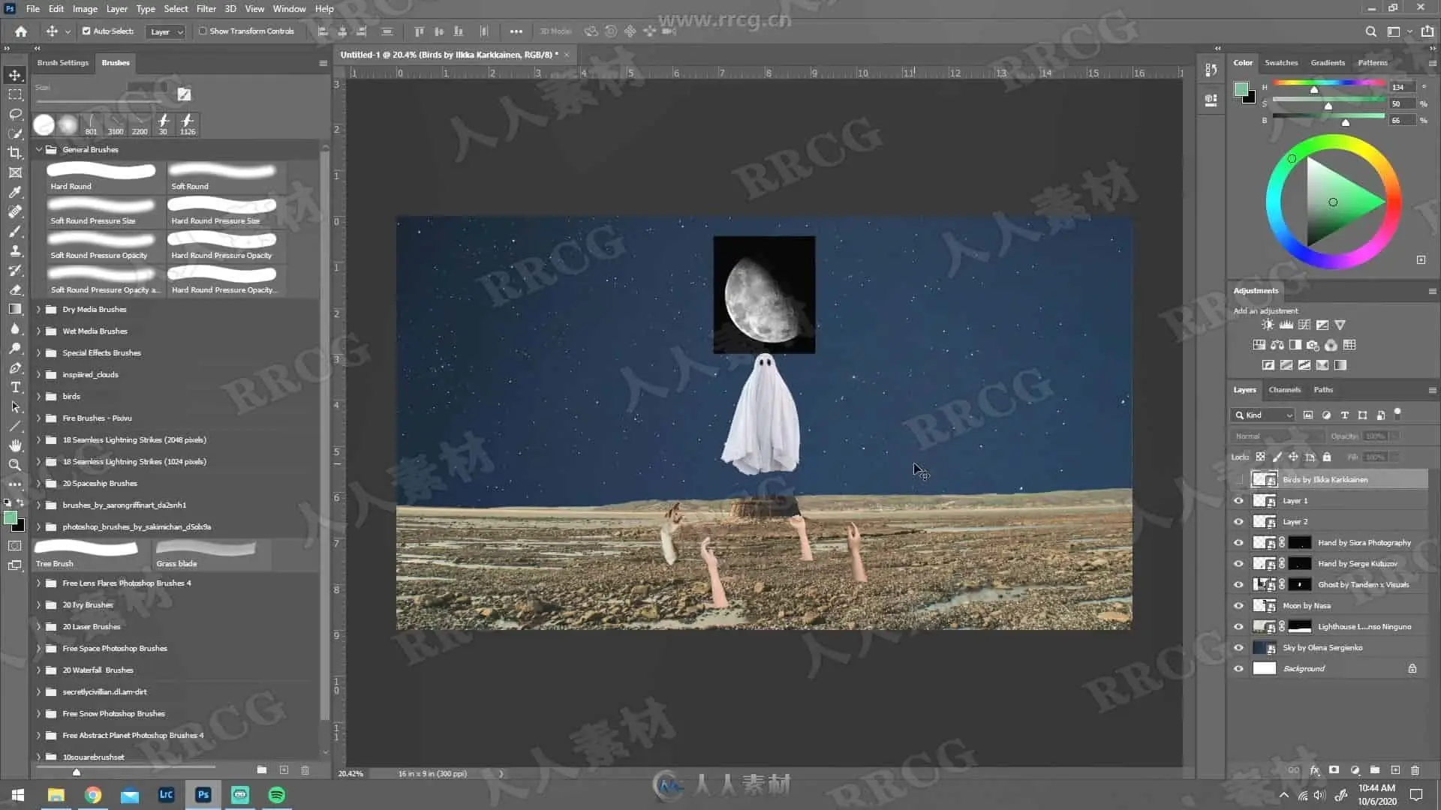Image resolution: width=1441 pixels, height=810 pixels.
Task: Select the Eraser tool
Action: point(15,289)
